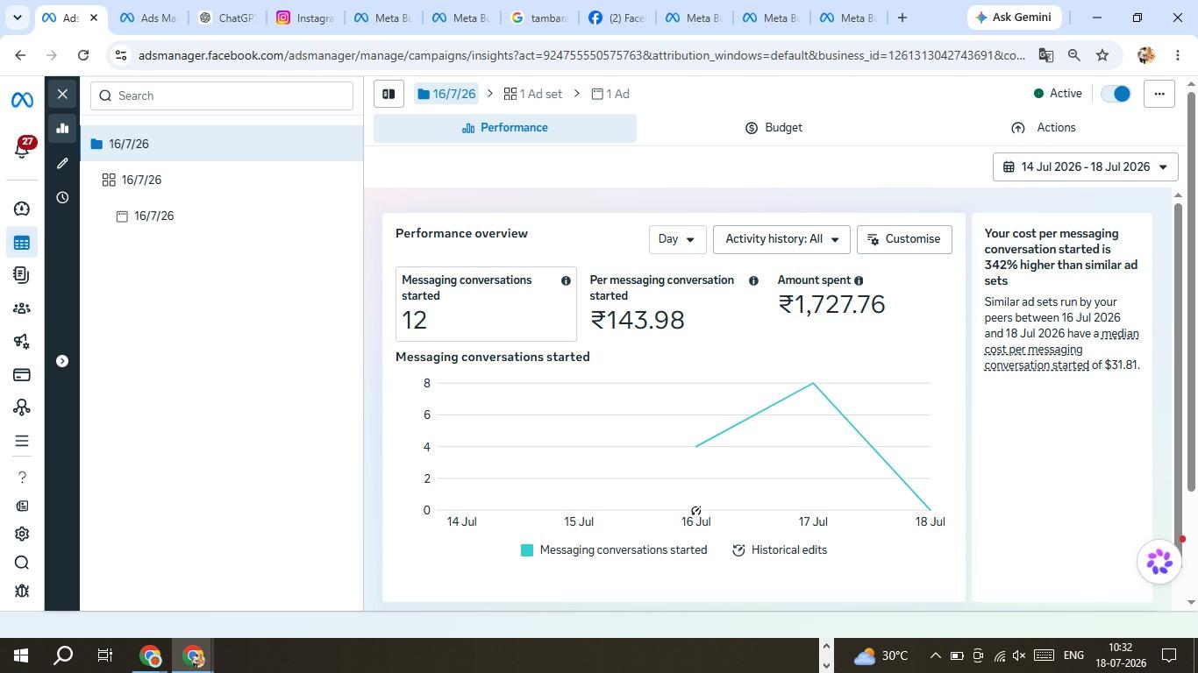The image size is (1198, 673).
Task: Open the Meta logo home icon
Action: [x=22, y=100]
